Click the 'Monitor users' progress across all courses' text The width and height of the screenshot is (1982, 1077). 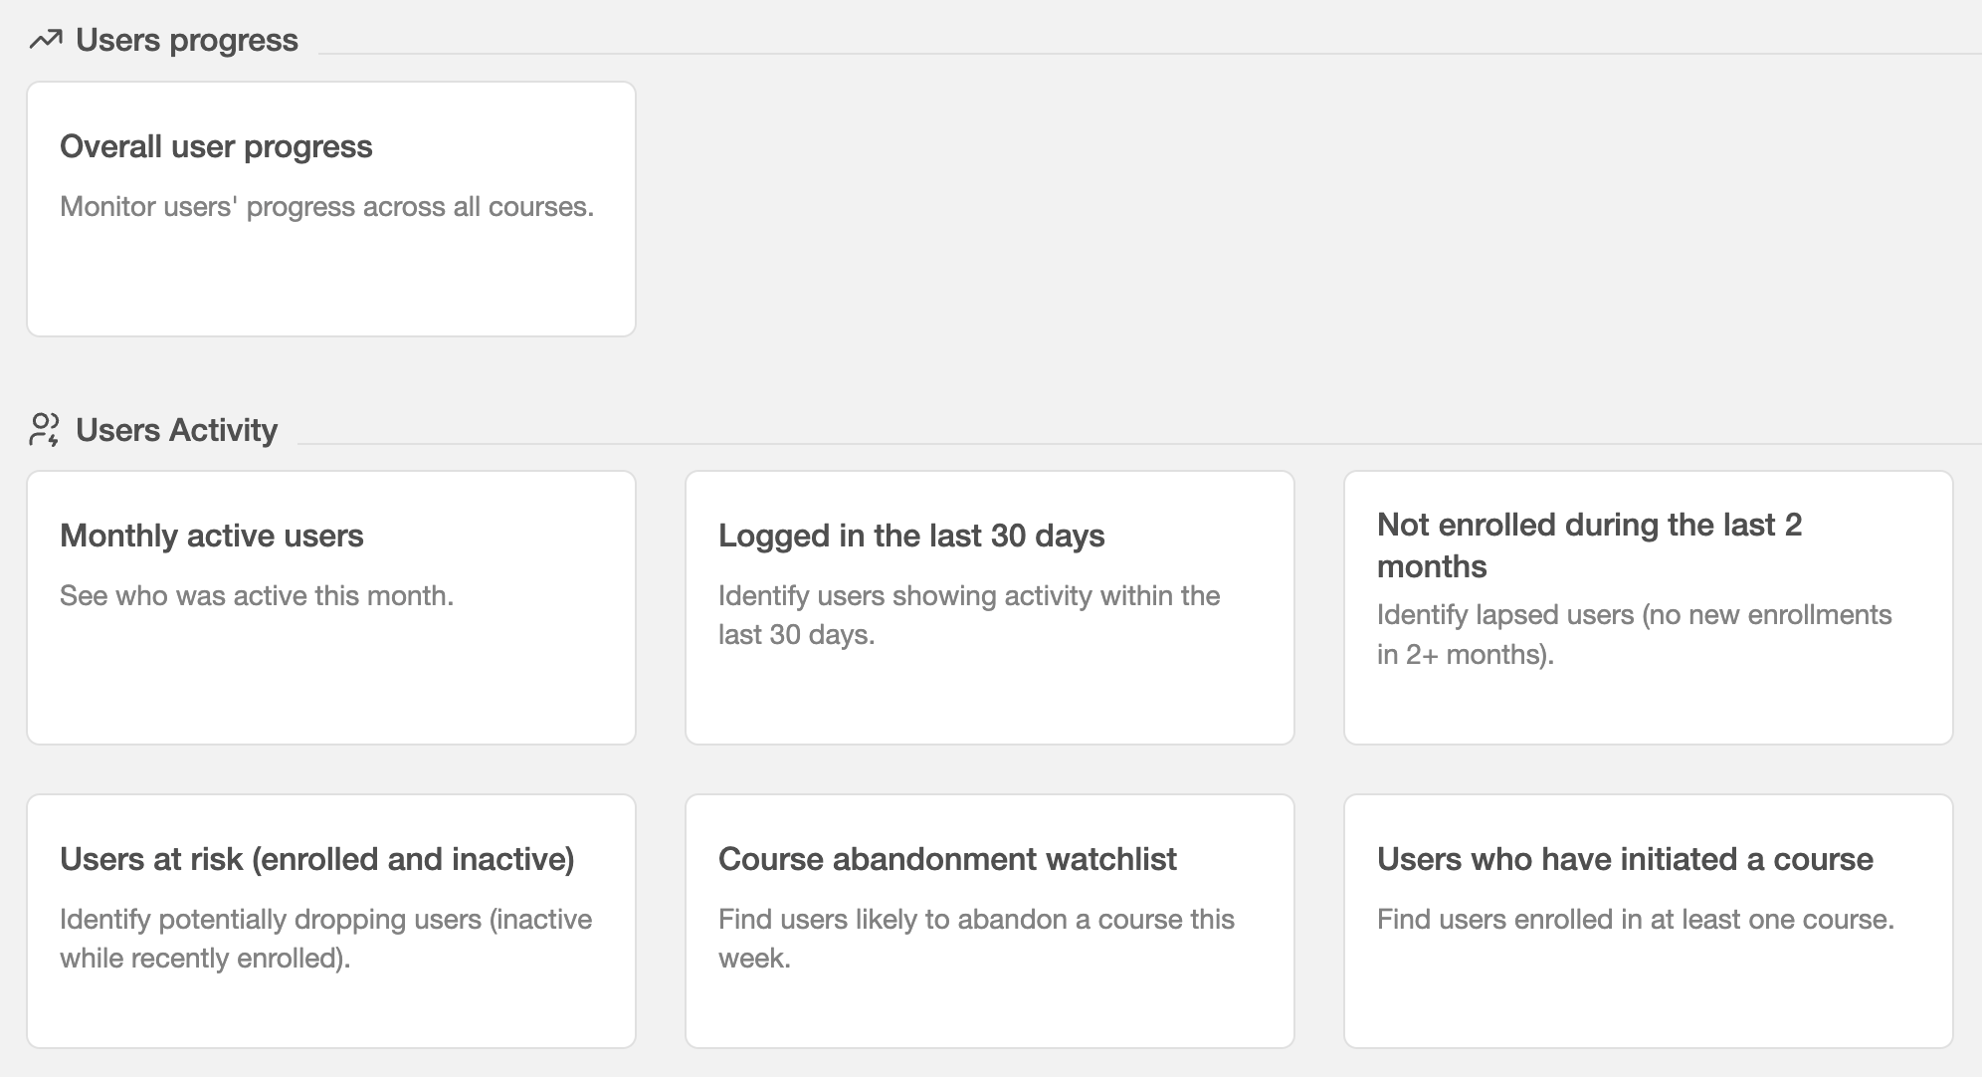tap(326, 206)
